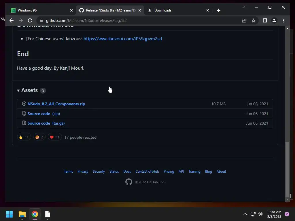Close the Windows 96 tab

pyautogui.click(x=71, y=10)
